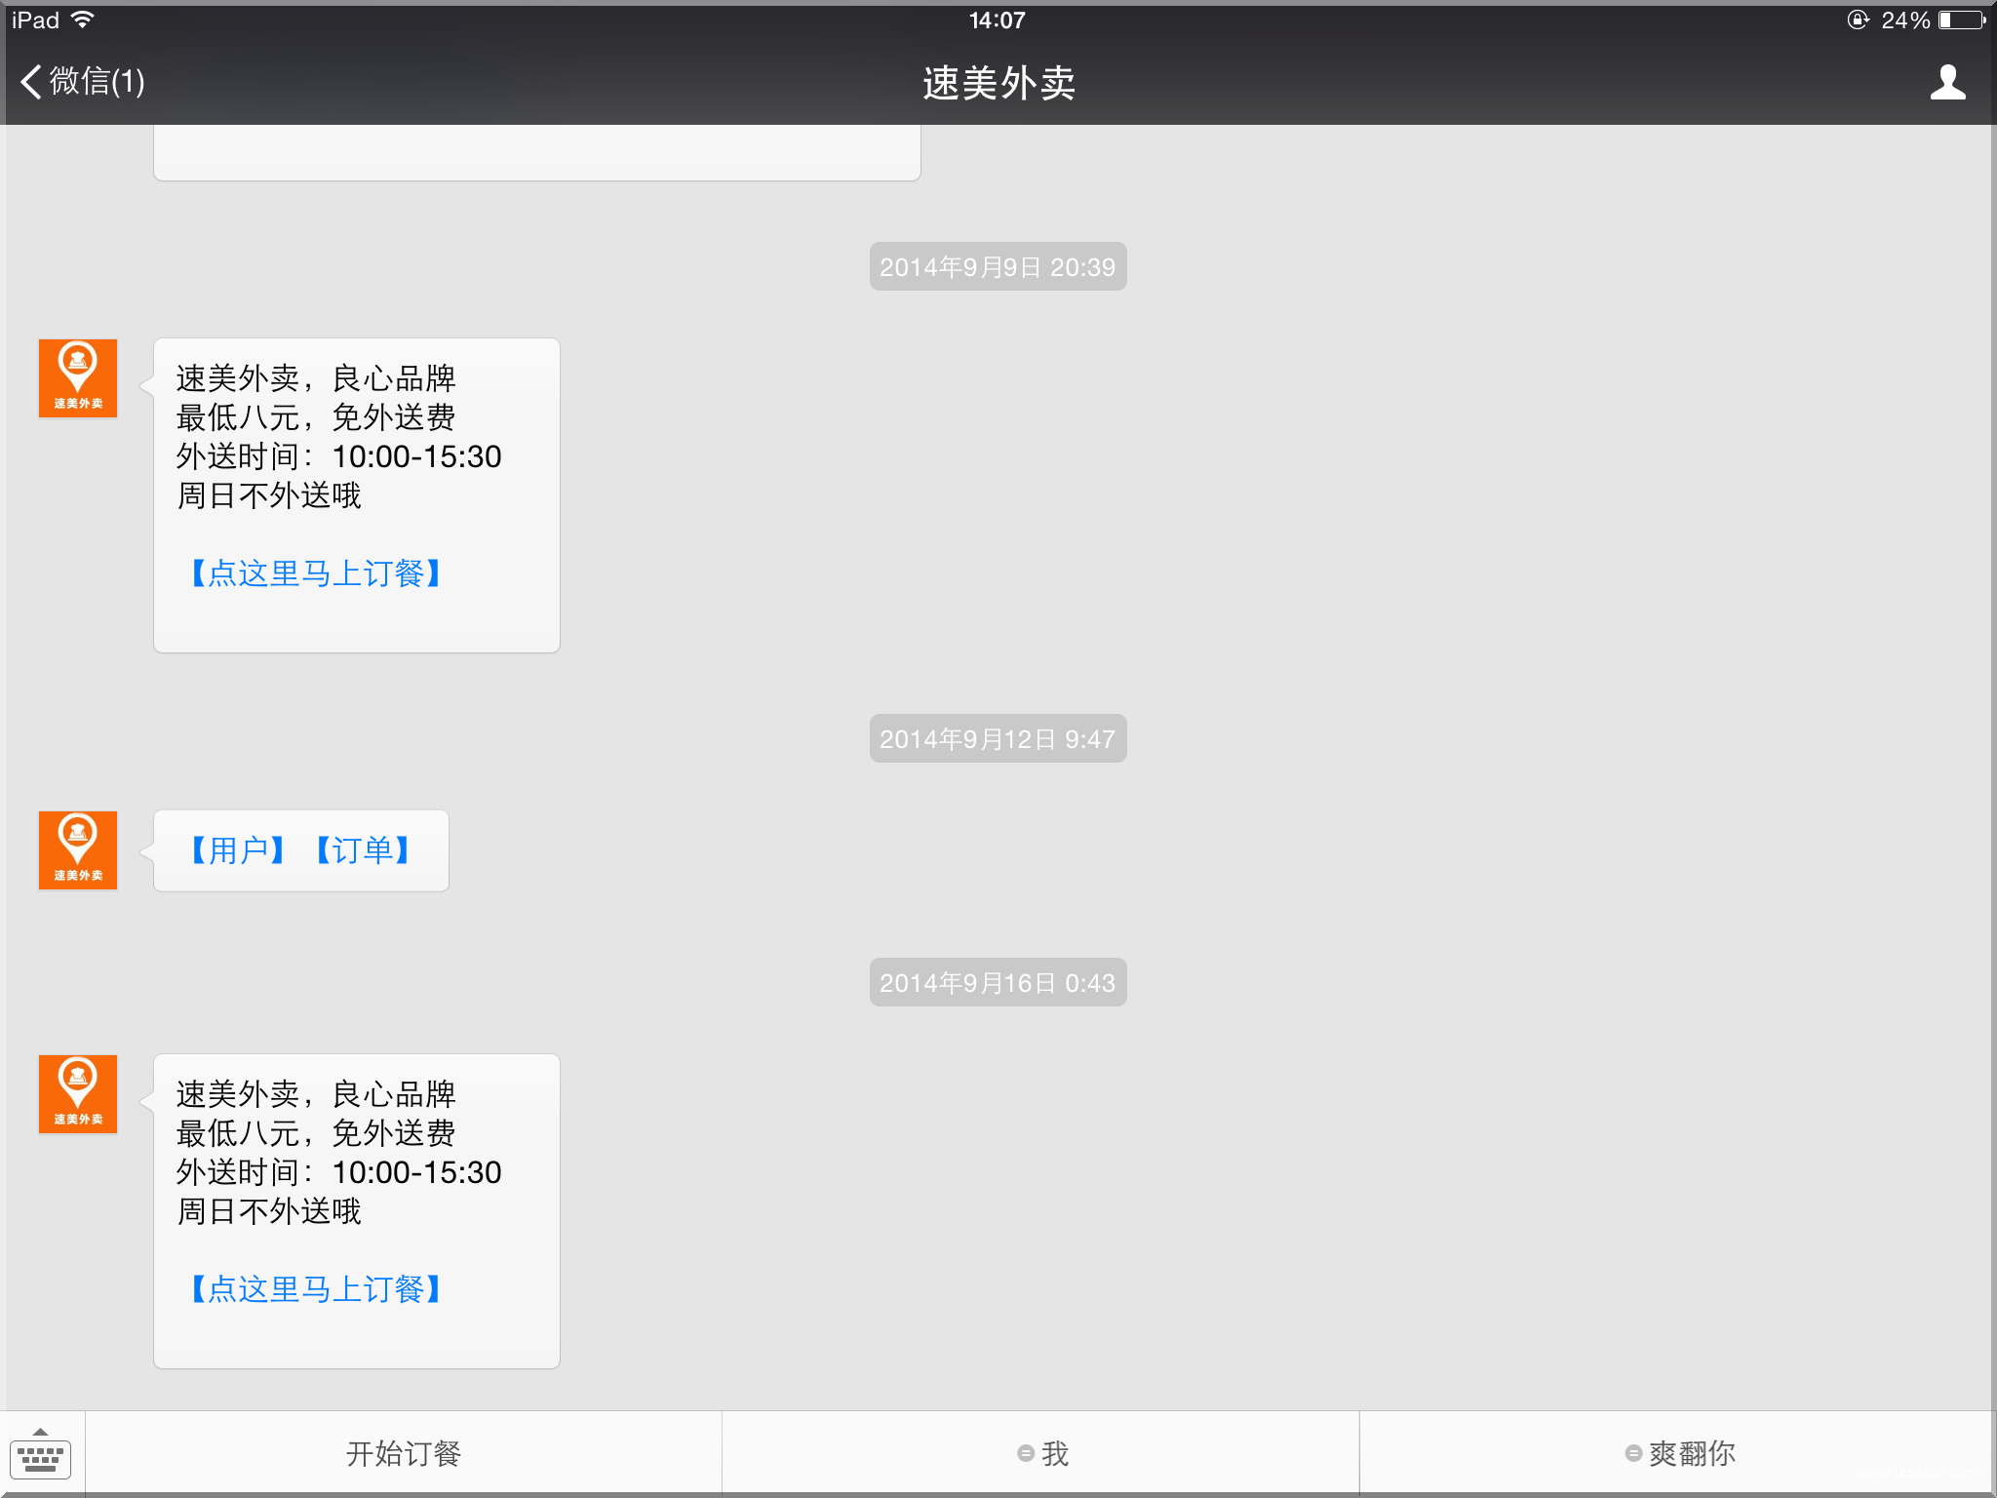Open the 【用户】 link
Screen dimensions: 1997x1498
point(237,850)
